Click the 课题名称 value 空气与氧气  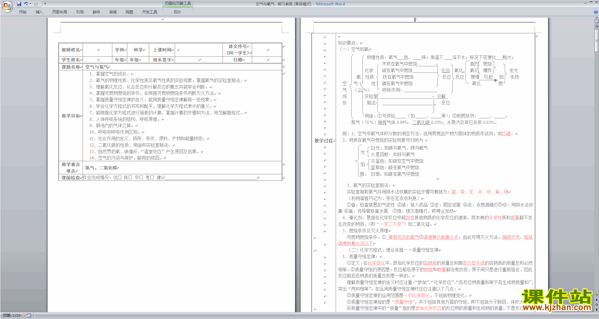click(96, 67)
